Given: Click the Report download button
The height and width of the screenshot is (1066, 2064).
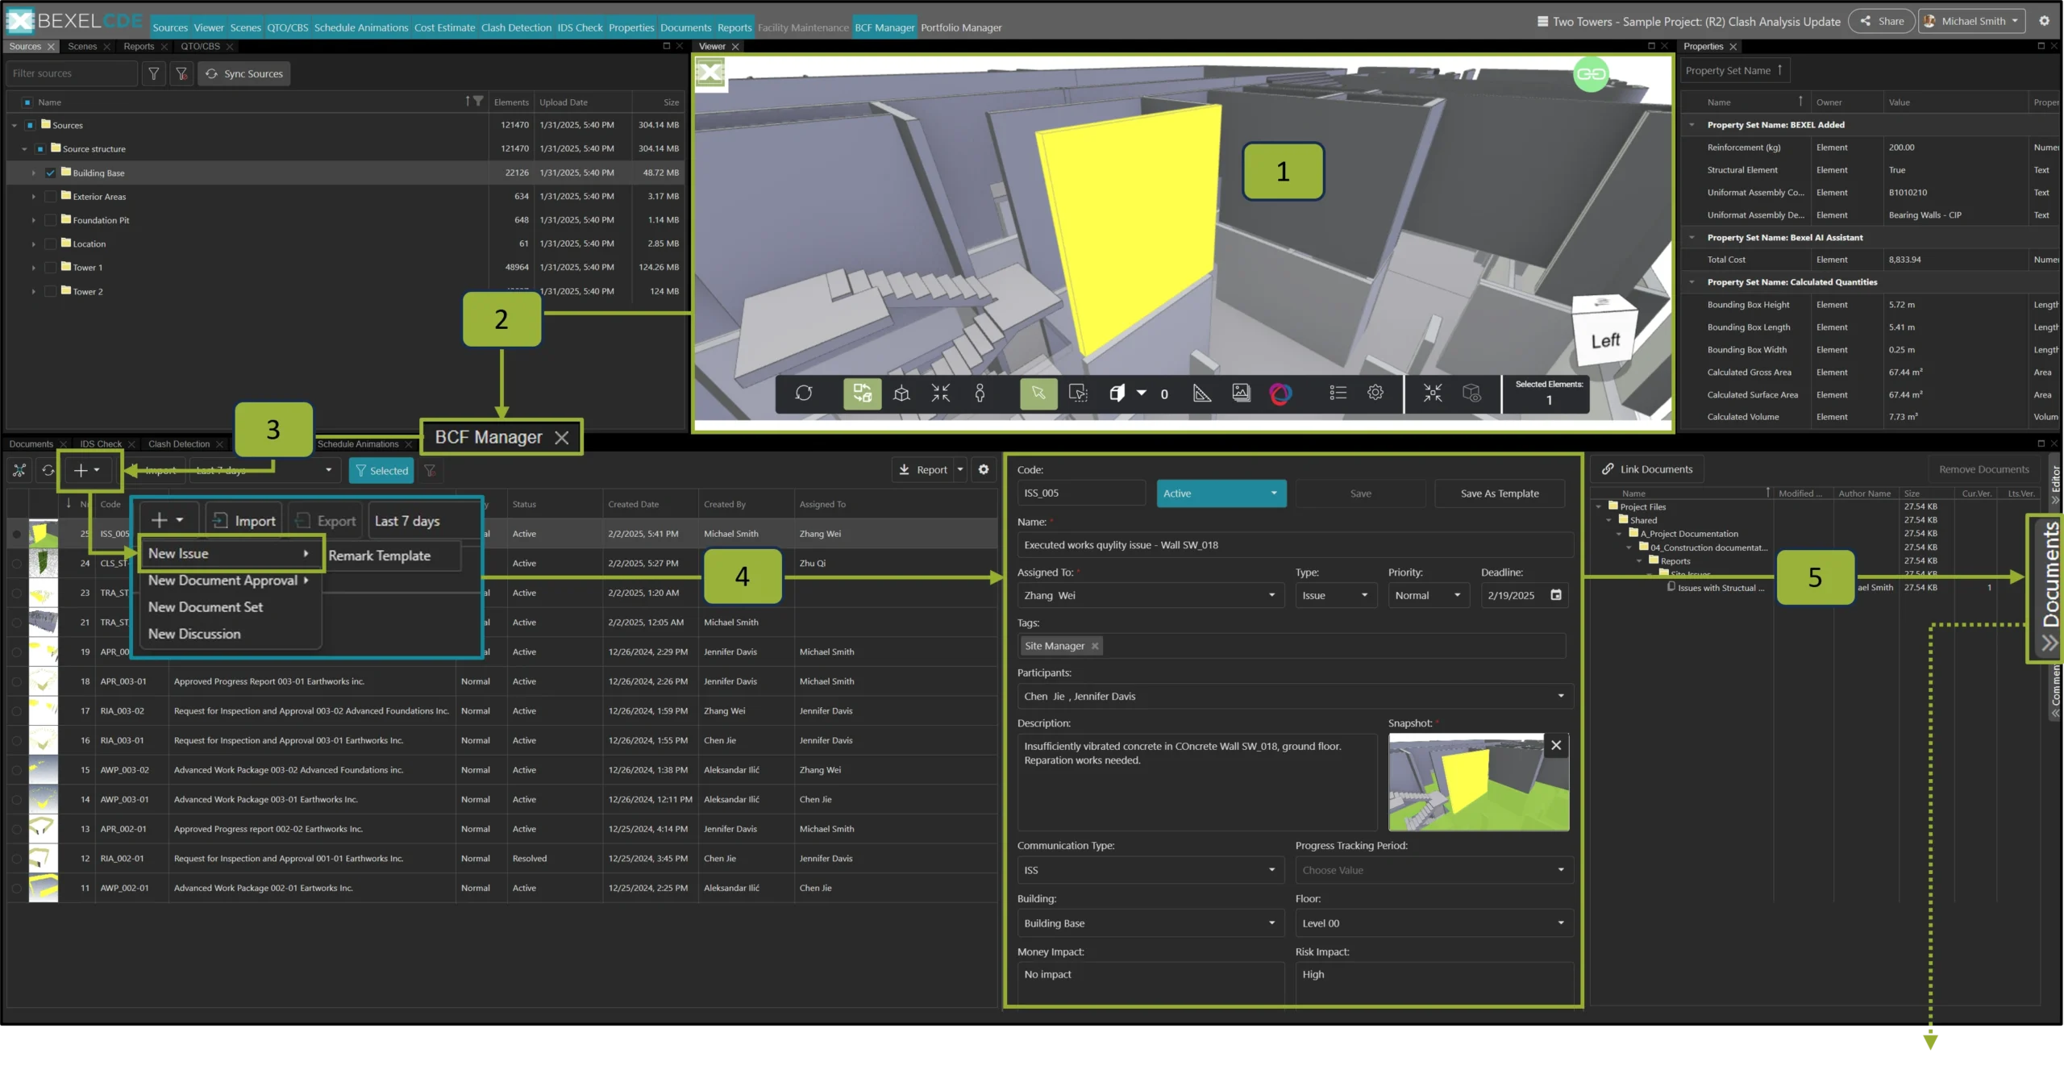Looking at the screenshot, I should (923, 469).
